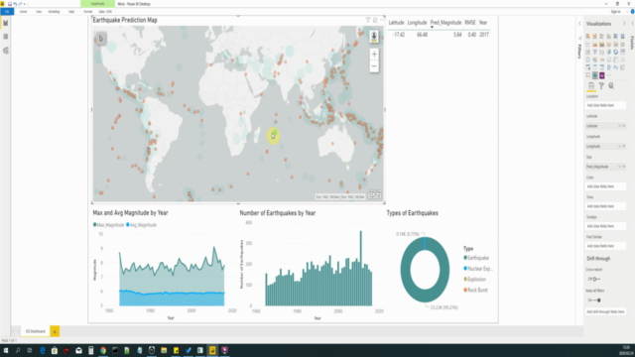Click the Undo icon in title bar

15,4
